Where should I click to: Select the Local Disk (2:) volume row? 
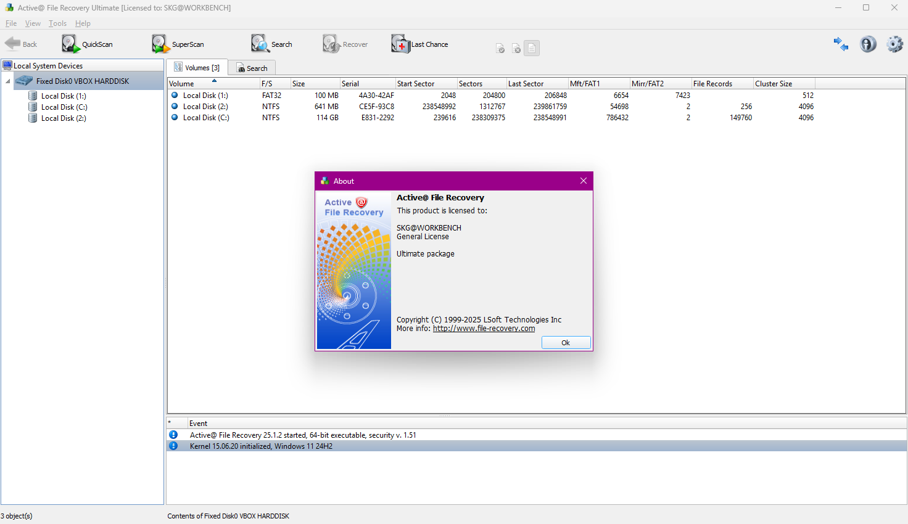[492, 107]
